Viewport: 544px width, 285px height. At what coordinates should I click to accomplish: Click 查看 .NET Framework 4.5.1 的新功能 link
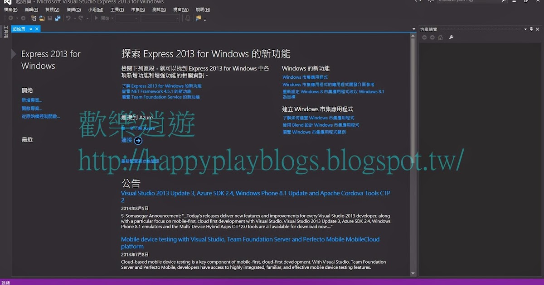click(x=156, y=91)
